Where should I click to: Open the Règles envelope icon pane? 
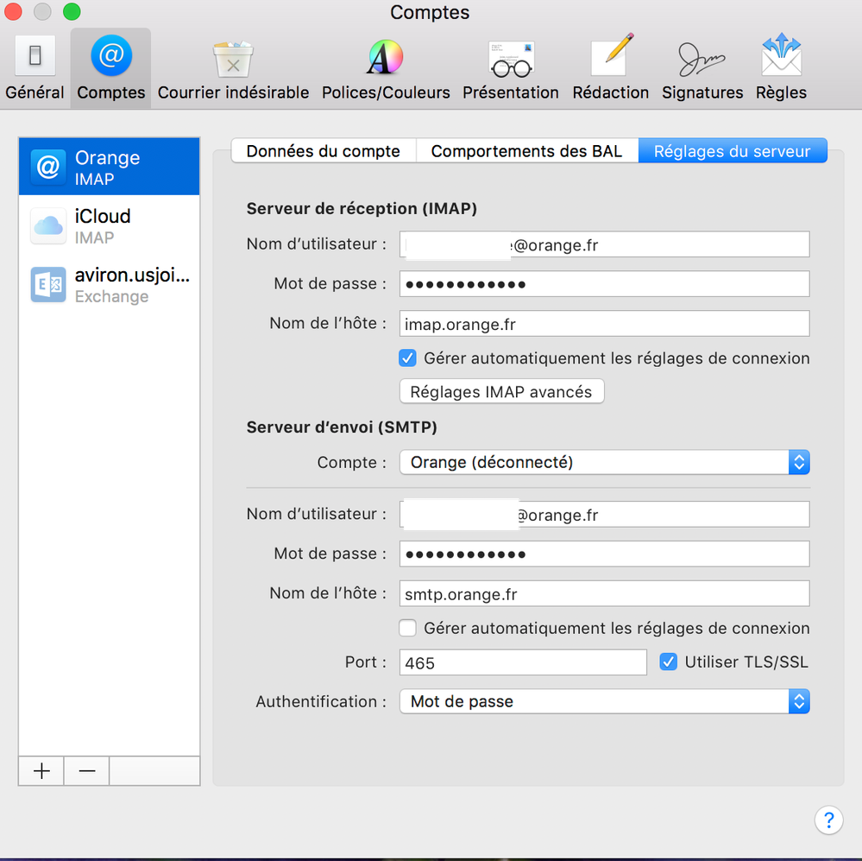click(x=781, y=67)
